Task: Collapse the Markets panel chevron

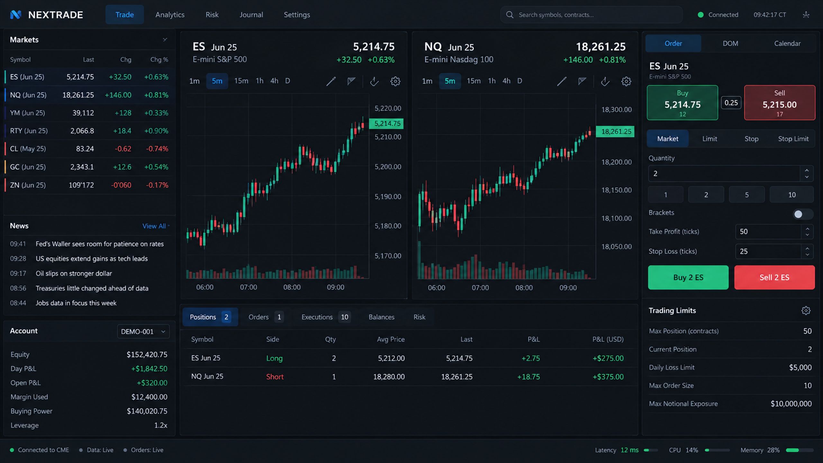Action: [x=165, y=40]
